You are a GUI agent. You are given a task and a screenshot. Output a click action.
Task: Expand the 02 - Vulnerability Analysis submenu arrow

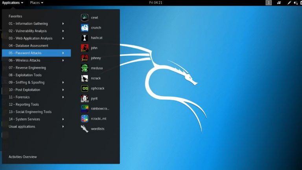point(63,31)
